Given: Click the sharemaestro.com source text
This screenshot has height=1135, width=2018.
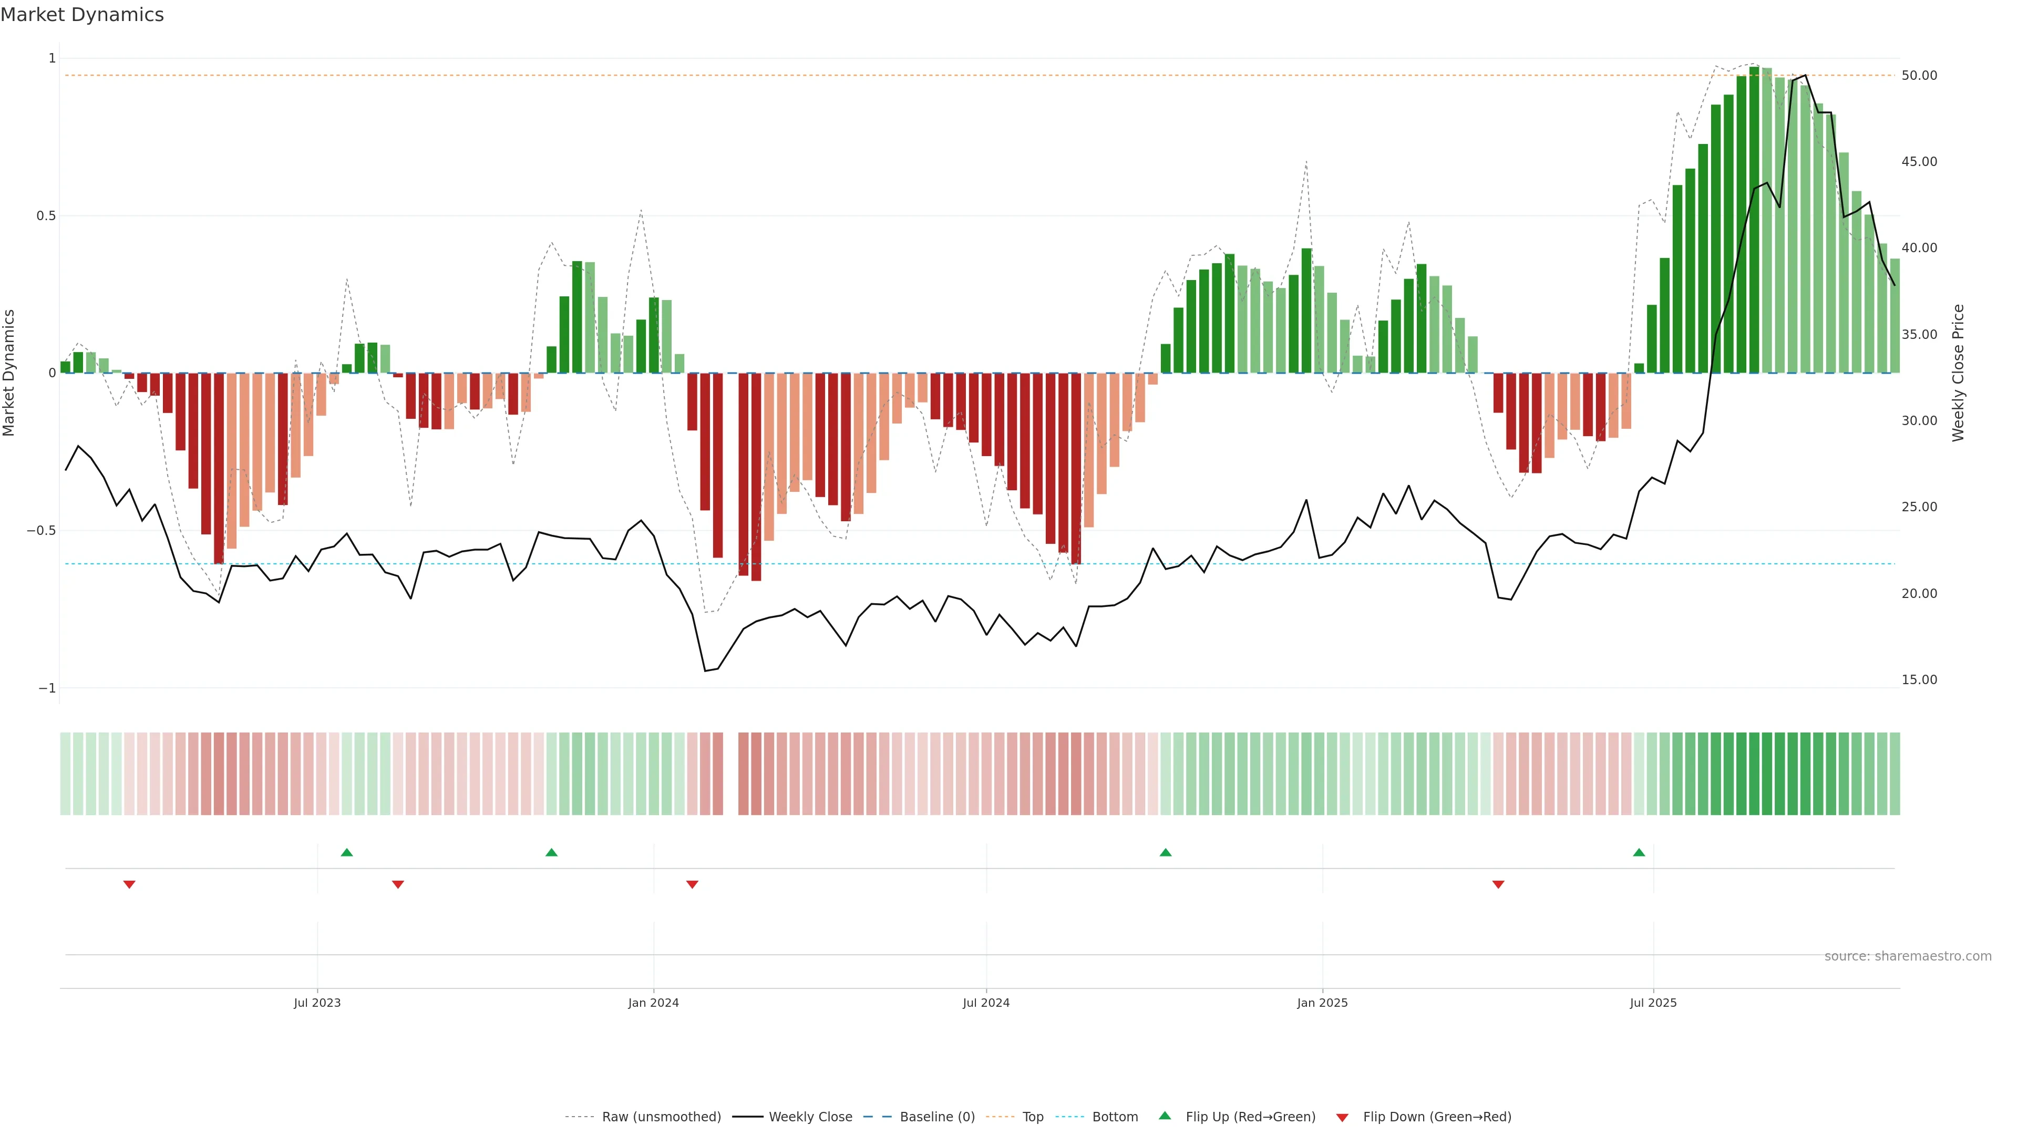Looking at the screenshot, I should point(1908,956).
